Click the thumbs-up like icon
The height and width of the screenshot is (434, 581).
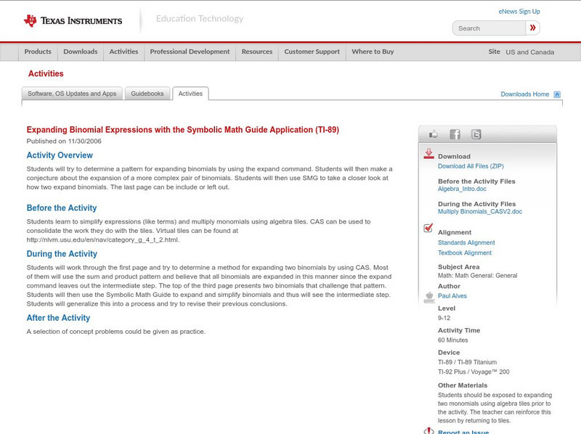pyautogui.click(x=433, y=134)
